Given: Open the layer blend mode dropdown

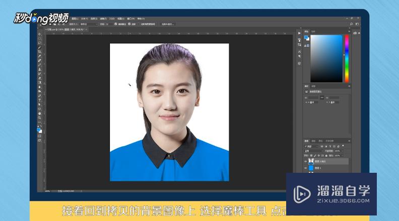Looking at the screenshot, I should point(313,151).
